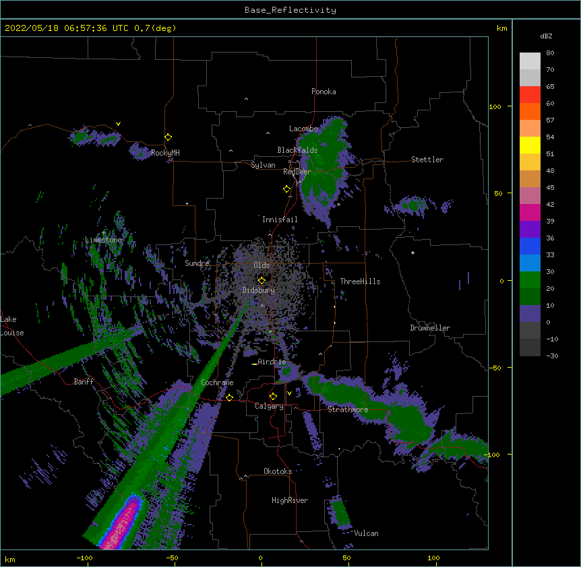Select the Lake Louise label
This screenshot has height=567, width=581.
[x=12, y=326]
